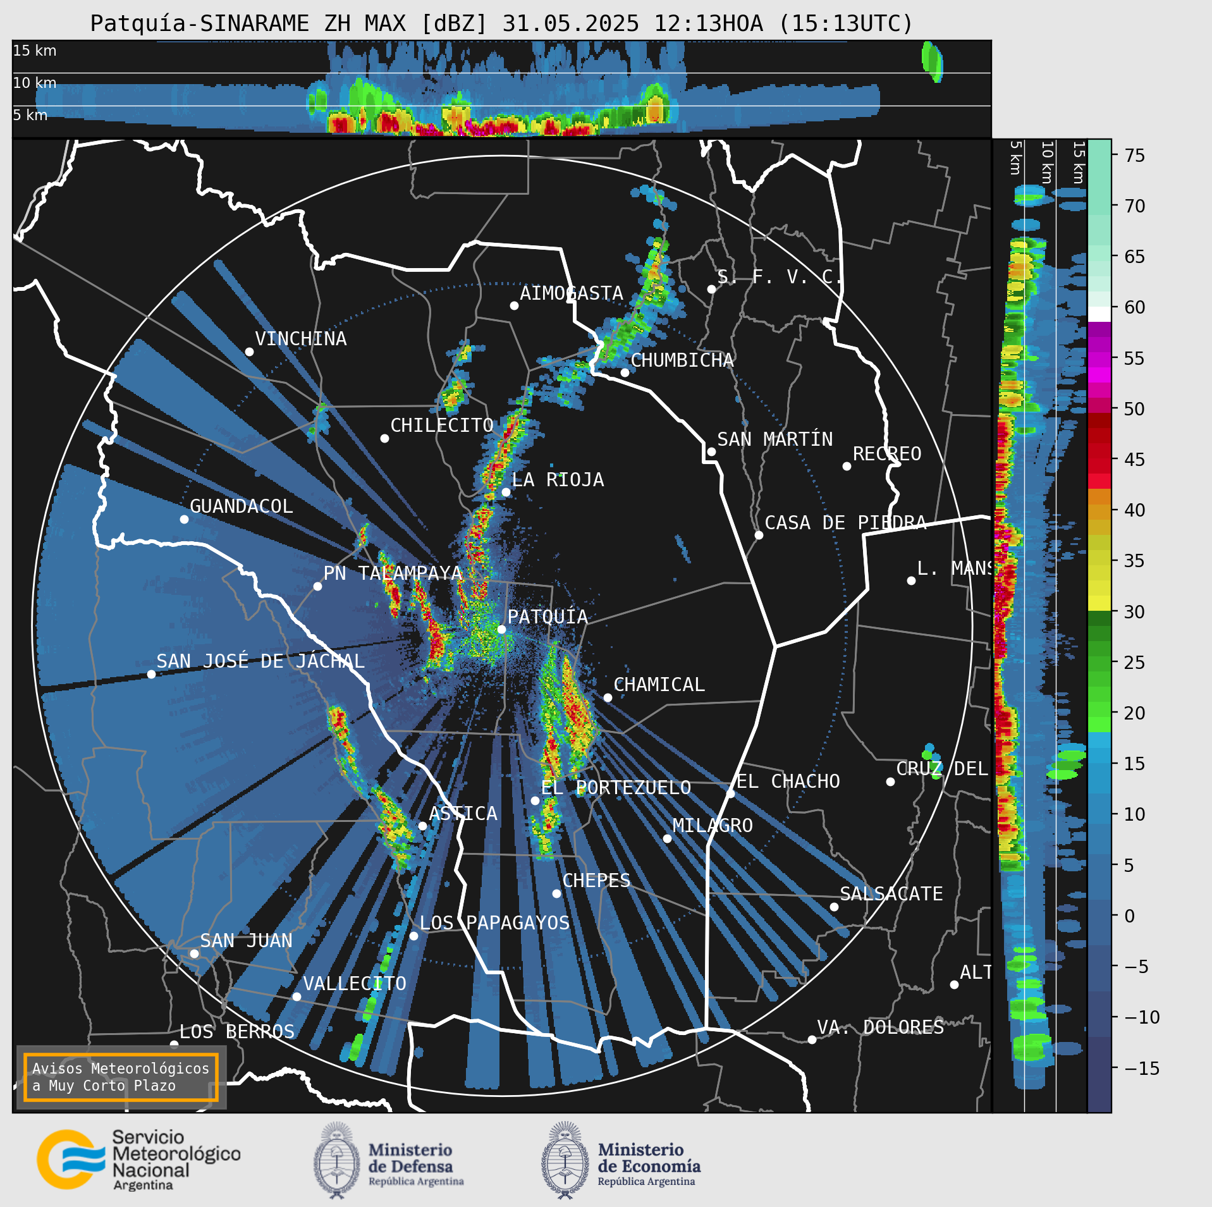Click the 5 km label in top cross-section
The image size is (1212, 1207).
30,115
